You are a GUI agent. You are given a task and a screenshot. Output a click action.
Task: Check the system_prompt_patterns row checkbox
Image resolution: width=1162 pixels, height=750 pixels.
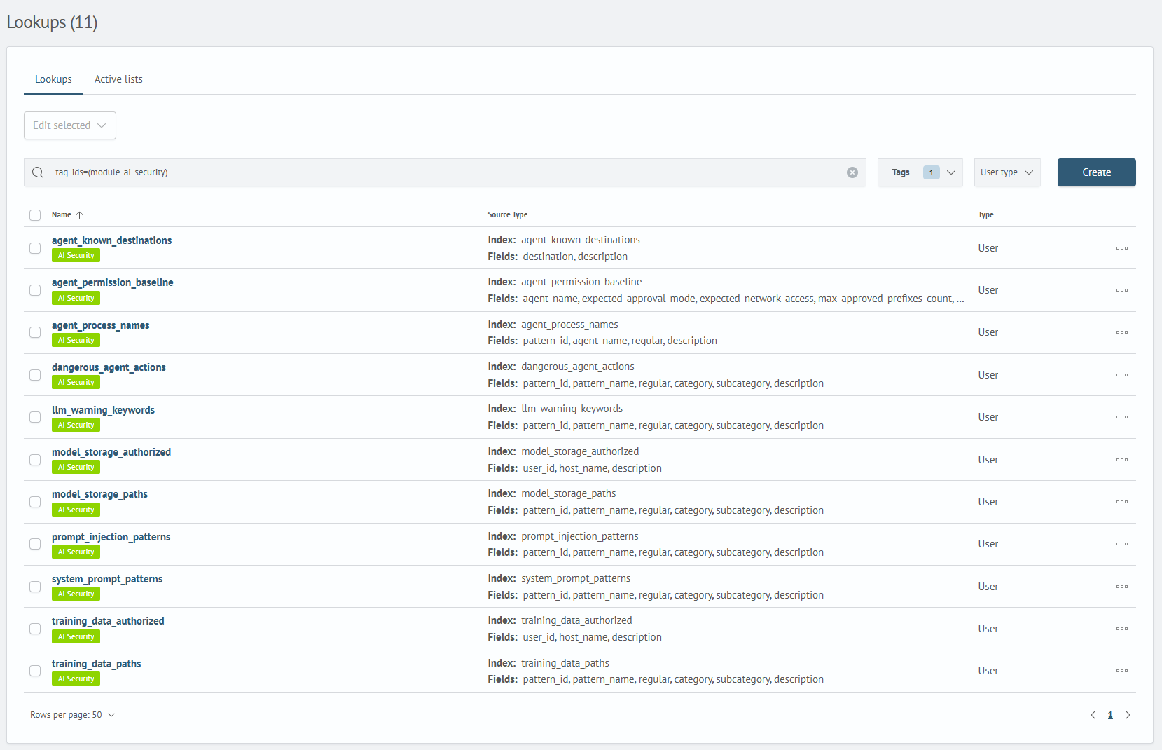[35, 587]
